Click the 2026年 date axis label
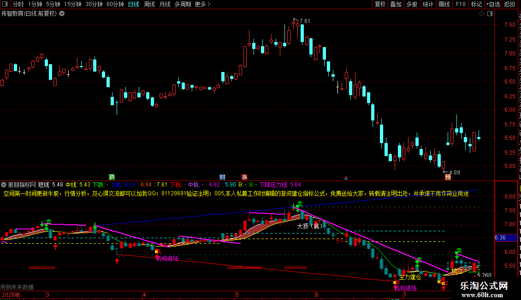Image resolution: width=521 pixels, height=300 pixels. (x=11, y=294)
